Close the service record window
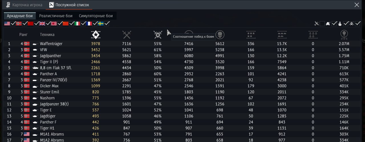The image size is (365, 142). [x=356, y=5]
